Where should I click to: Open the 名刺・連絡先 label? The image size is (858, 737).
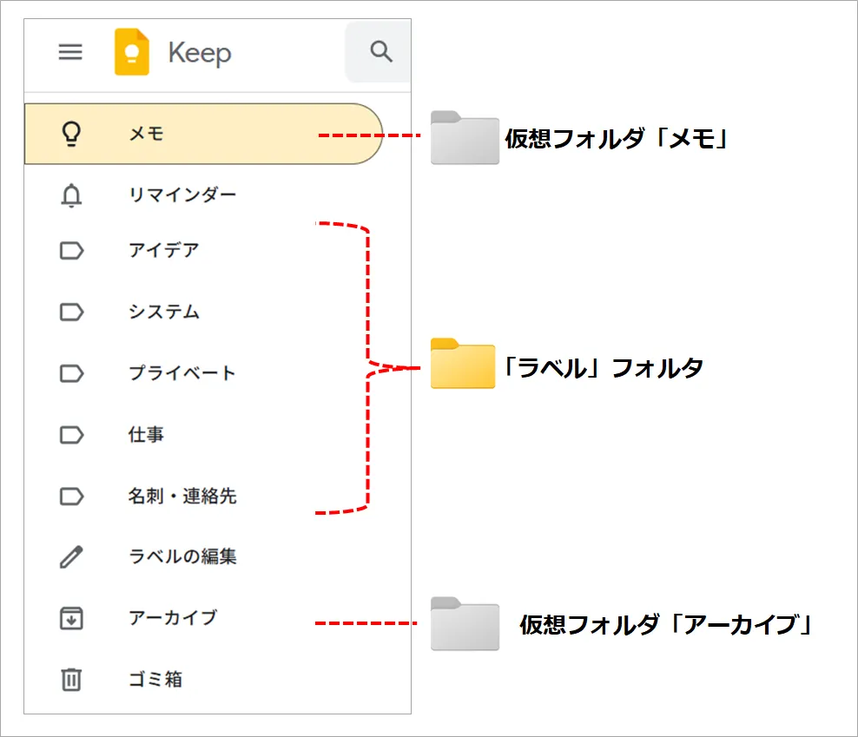tap(182, 497)
